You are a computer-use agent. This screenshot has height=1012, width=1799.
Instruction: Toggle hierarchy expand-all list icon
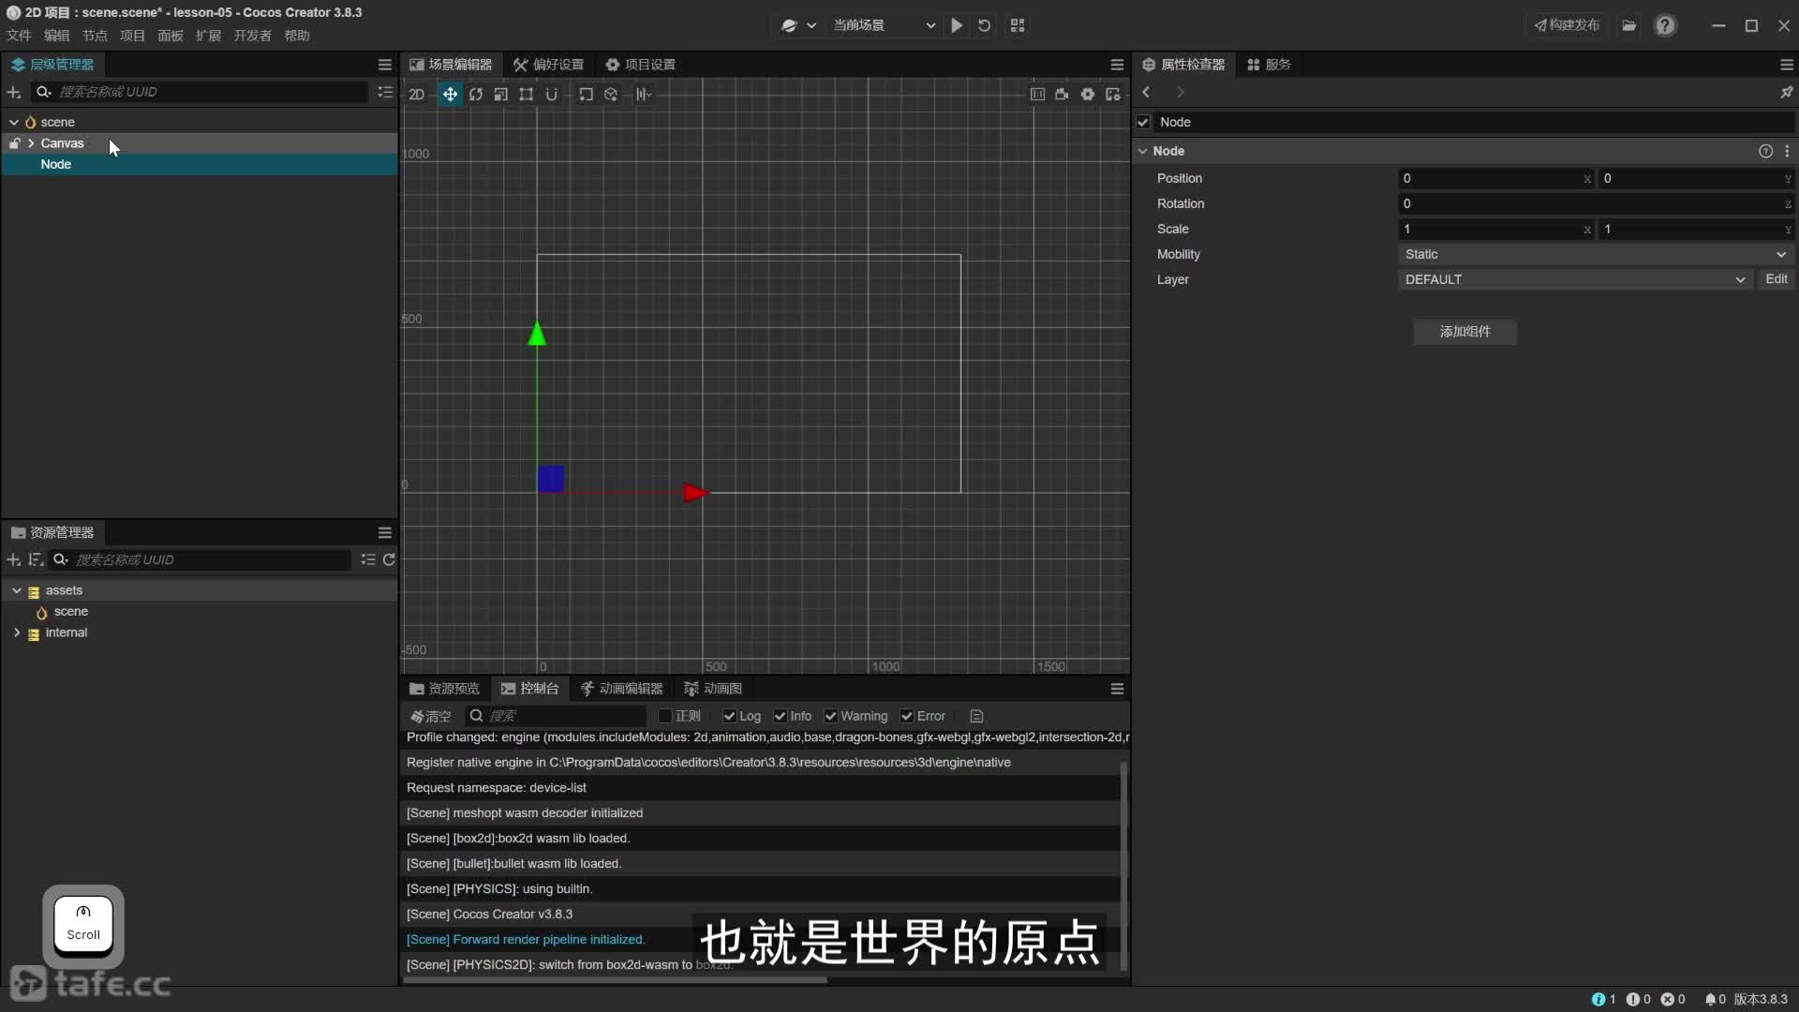[385, 92]
